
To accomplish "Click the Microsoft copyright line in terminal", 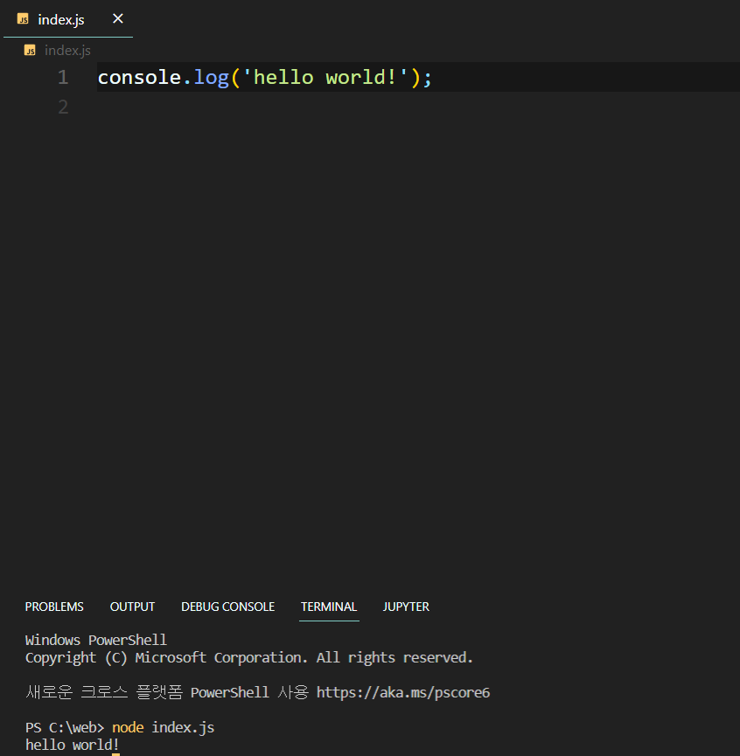I will (x=249, y=658).
